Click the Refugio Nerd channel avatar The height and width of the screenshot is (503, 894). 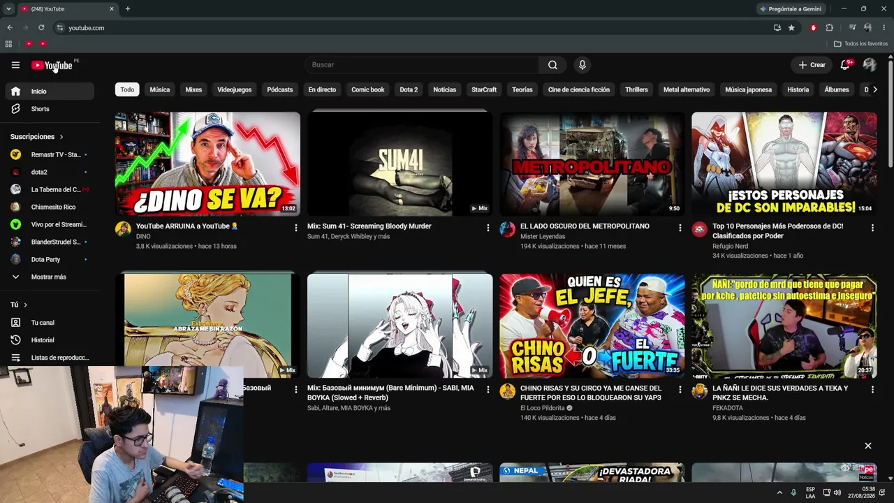699,229
